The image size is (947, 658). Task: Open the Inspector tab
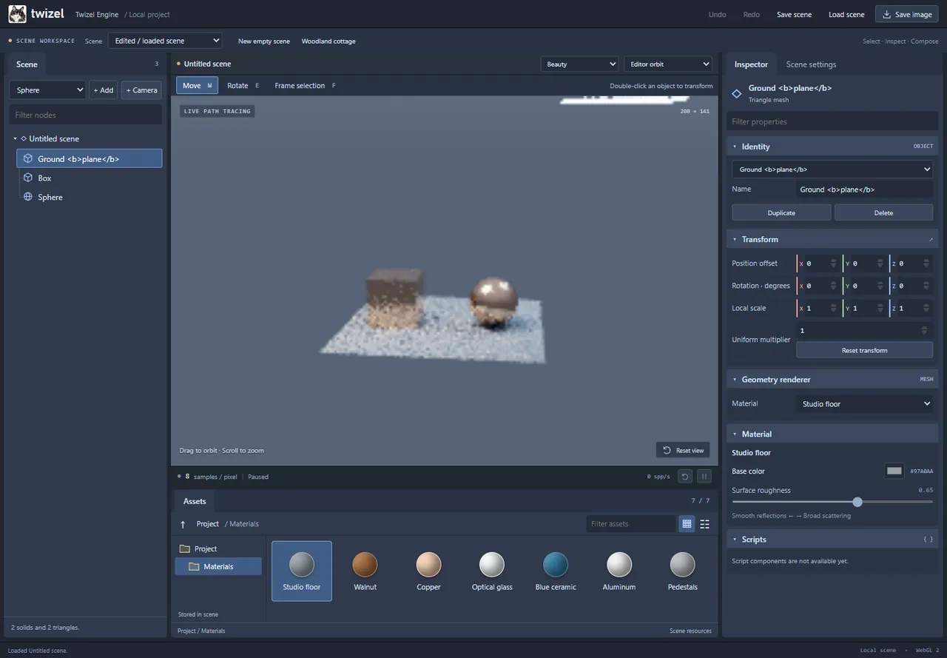click(x=751, y=64)
